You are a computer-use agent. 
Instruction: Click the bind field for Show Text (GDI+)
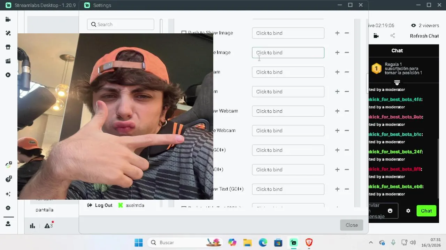pyautogui.click(x=288, y=189)
